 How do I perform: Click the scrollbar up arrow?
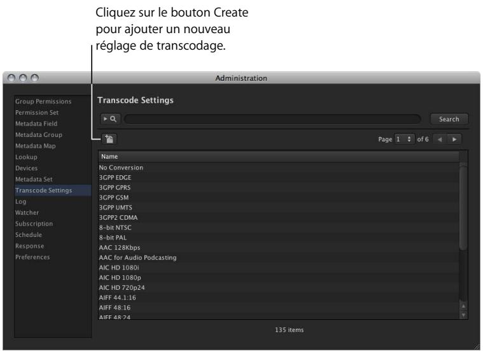463,306
